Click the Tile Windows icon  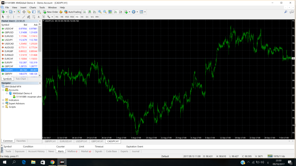point(110,12)
